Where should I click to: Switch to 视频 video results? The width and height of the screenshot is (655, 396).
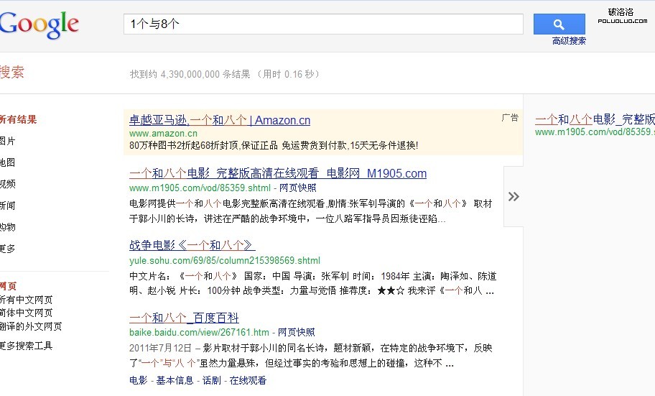tap(8, 184)
